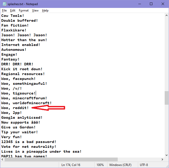
Task: Click the Notepad icon in the title bar
Action: click(4, 4)
